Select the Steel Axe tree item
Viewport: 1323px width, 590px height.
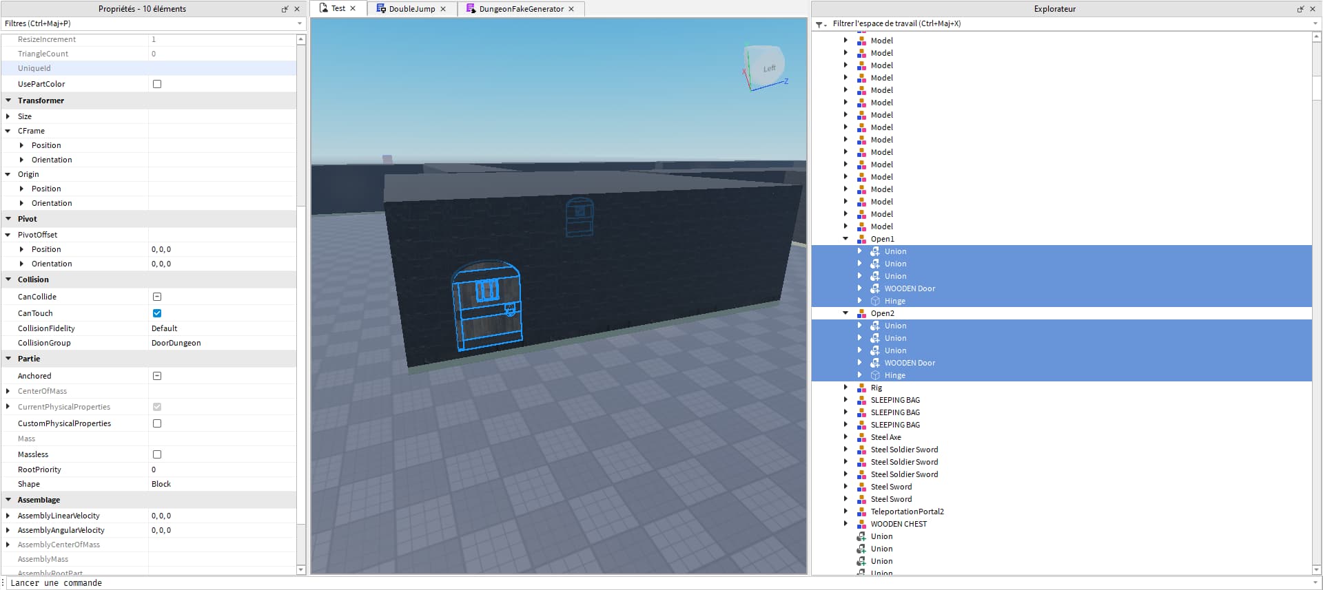pos(885,437)
